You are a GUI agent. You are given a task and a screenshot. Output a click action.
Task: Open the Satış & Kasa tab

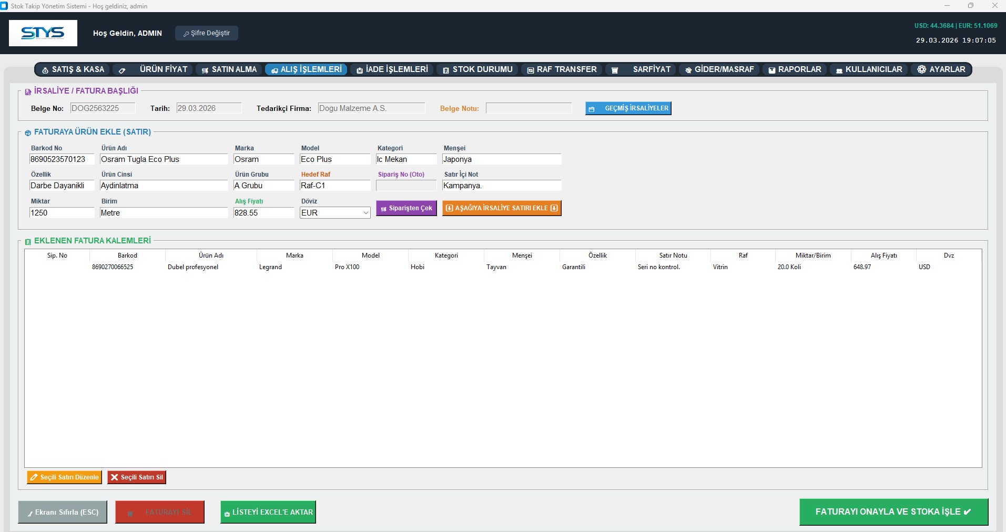point(73,69)
